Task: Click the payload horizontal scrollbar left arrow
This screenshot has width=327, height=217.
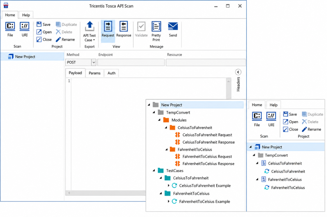Action: 69,193
